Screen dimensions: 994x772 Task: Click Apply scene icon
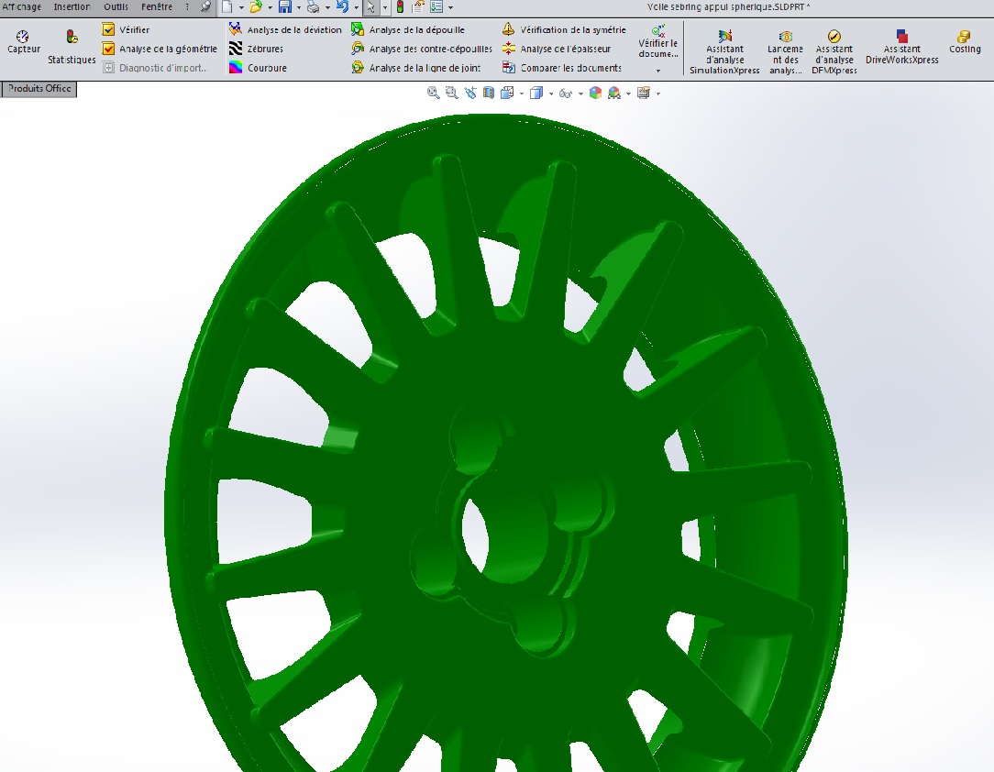click(x=613, y=94)
